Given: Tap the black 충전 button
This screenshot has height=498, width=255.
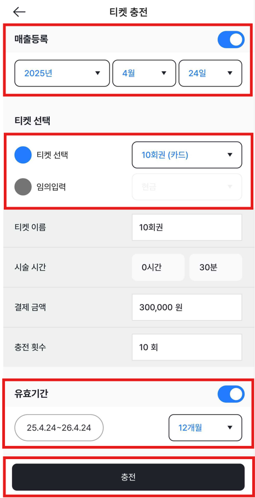Looking at the screenshot, I should [128, 477].
